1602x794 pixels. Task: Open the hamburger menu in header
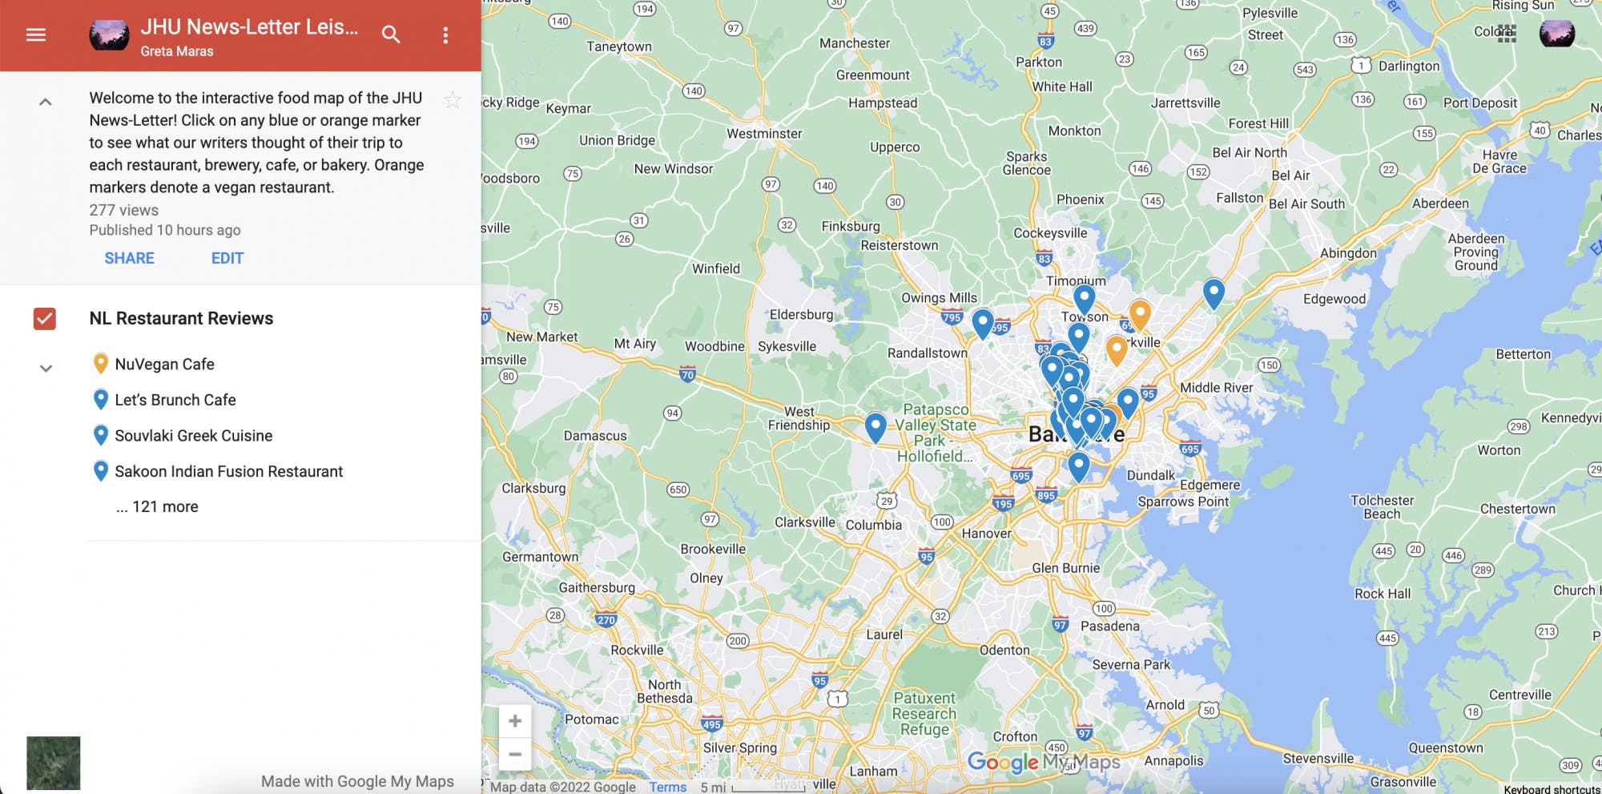coord(36,34)
